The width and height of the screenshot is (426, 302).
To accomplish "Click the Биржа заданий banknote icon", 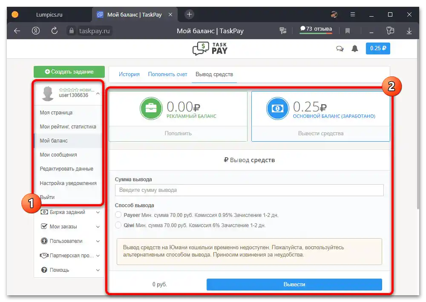I will [44, 212].
